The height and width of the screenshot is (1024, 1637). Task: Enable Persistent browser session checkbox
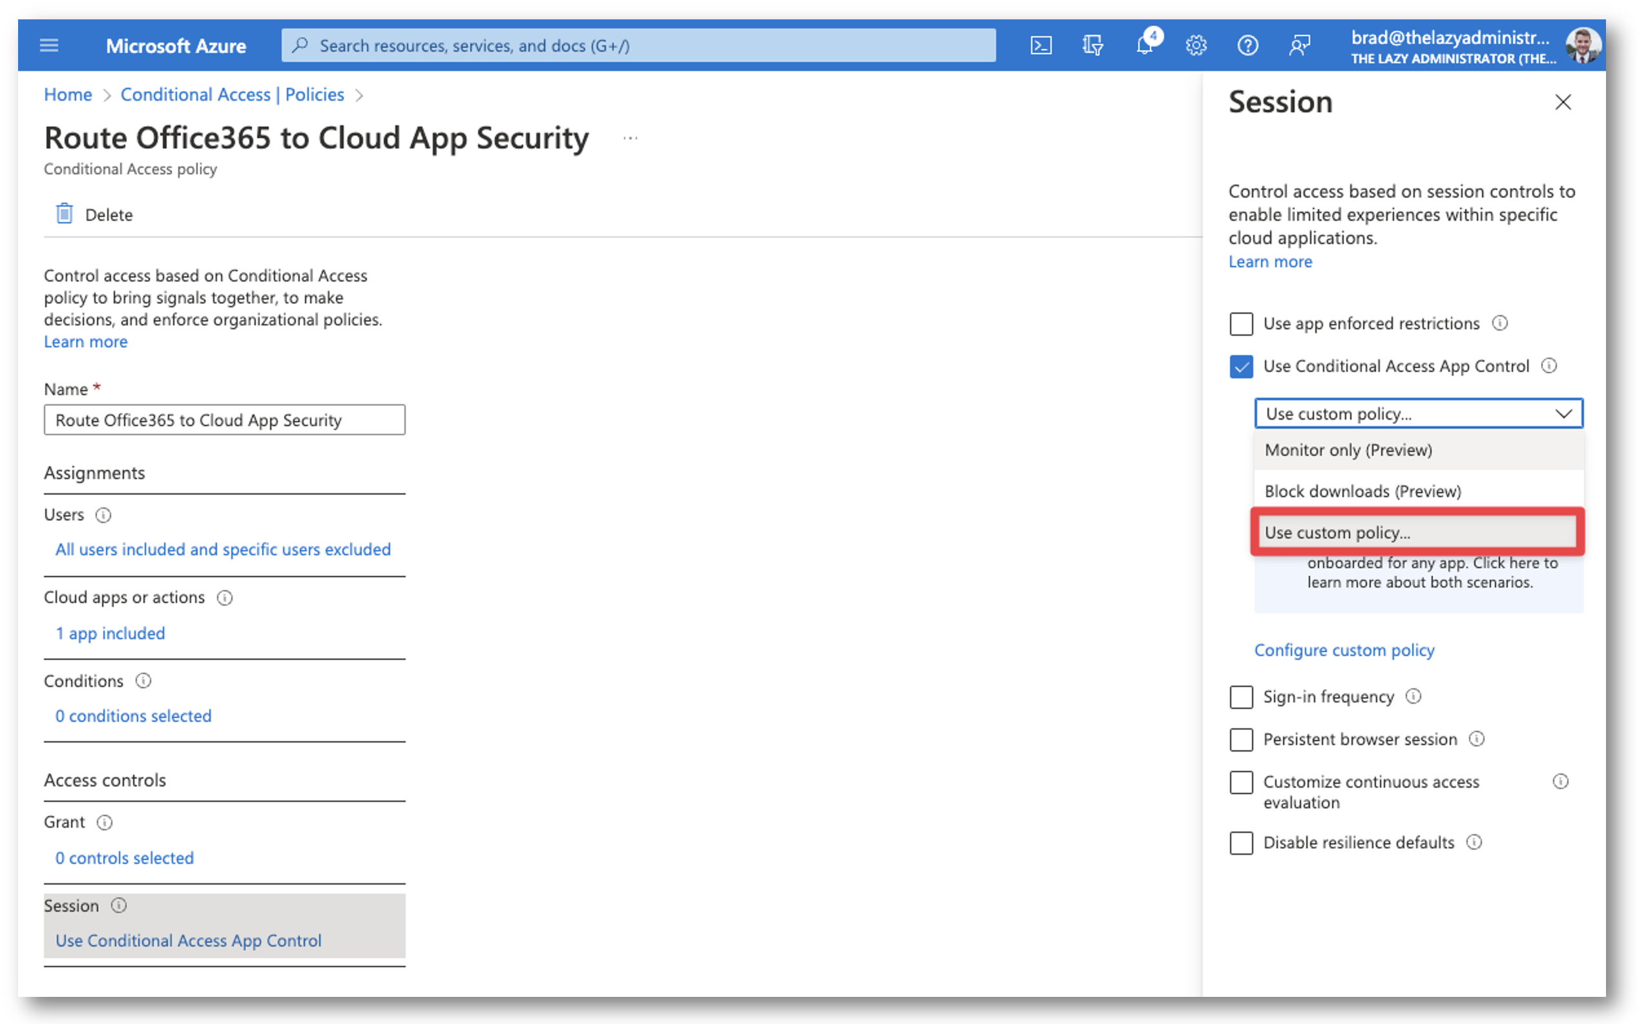coord(1241,739)
